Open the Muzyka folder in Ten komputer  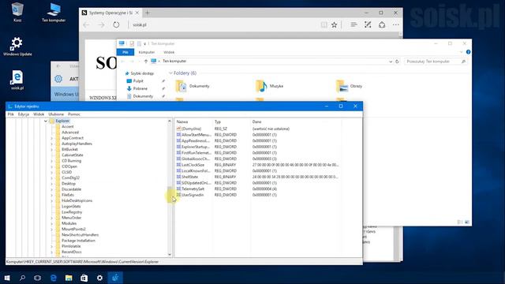[270, 86]
